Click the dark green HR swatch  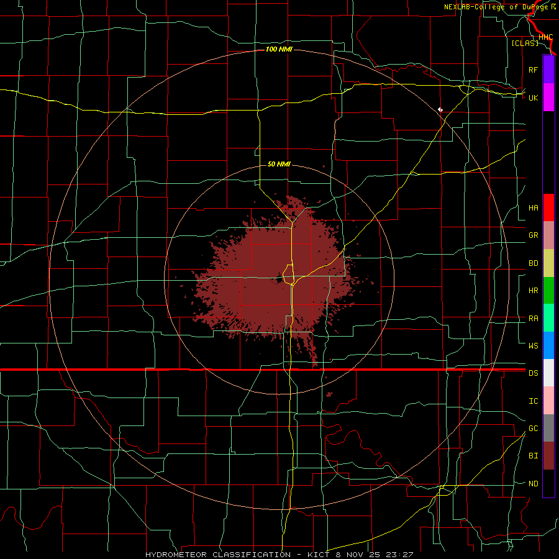coord(548,290)
